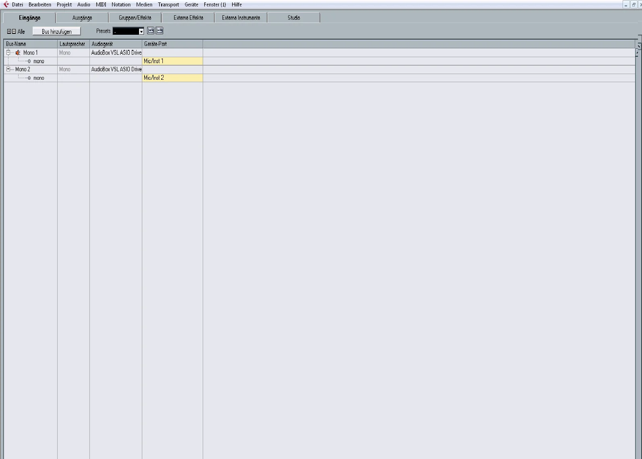Viewport: 642px width, 459px height.
Task: Click the Lautsprecher column header
Action: (x=73, y=44)
